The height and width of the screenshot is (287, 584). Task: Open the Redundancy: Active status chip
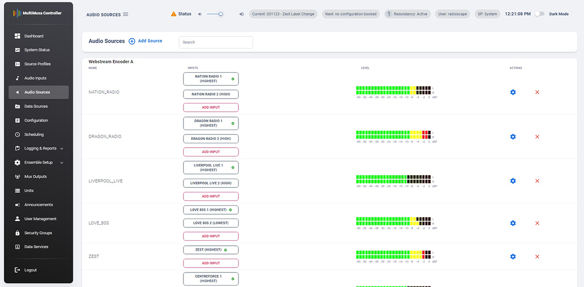click(408, 14)
